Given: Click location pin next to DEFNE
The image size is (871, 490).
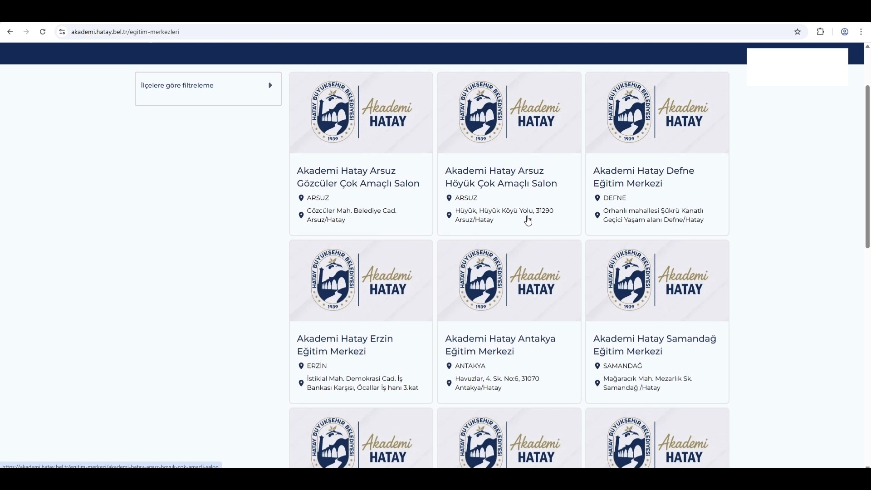Looking at the screenshot, I should [597, 198].
